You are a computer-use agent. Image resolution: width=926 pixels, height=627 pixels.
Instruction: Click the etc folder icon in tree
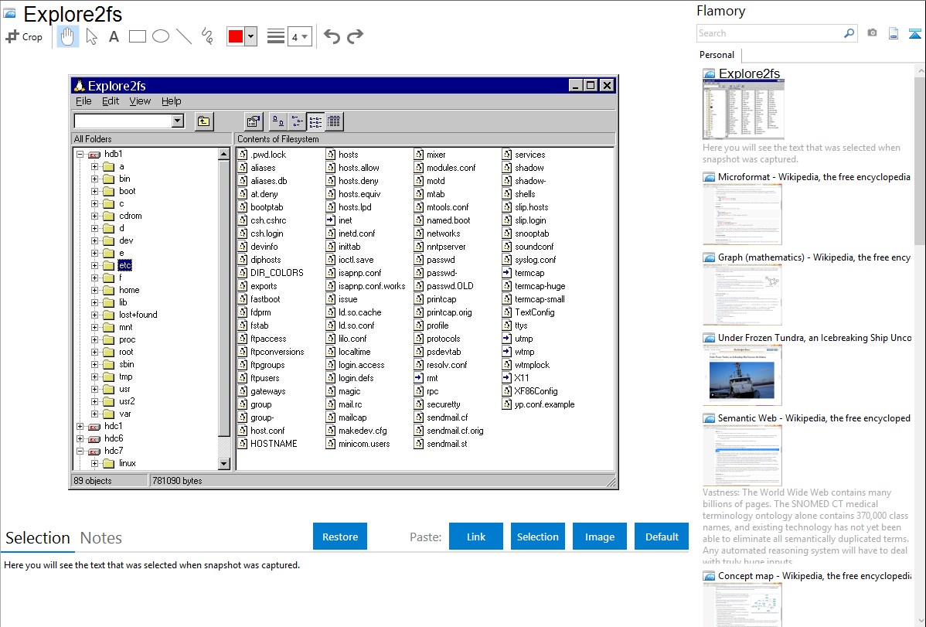tap(109, 265)
